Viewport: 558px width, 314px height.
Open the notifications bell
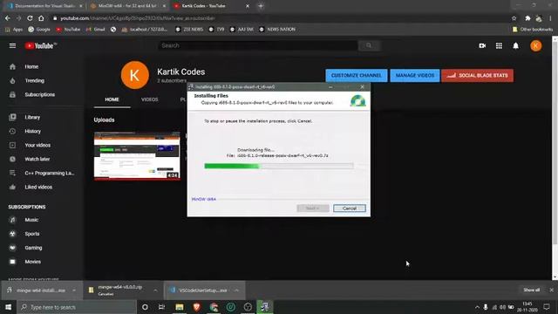(515, 45)
